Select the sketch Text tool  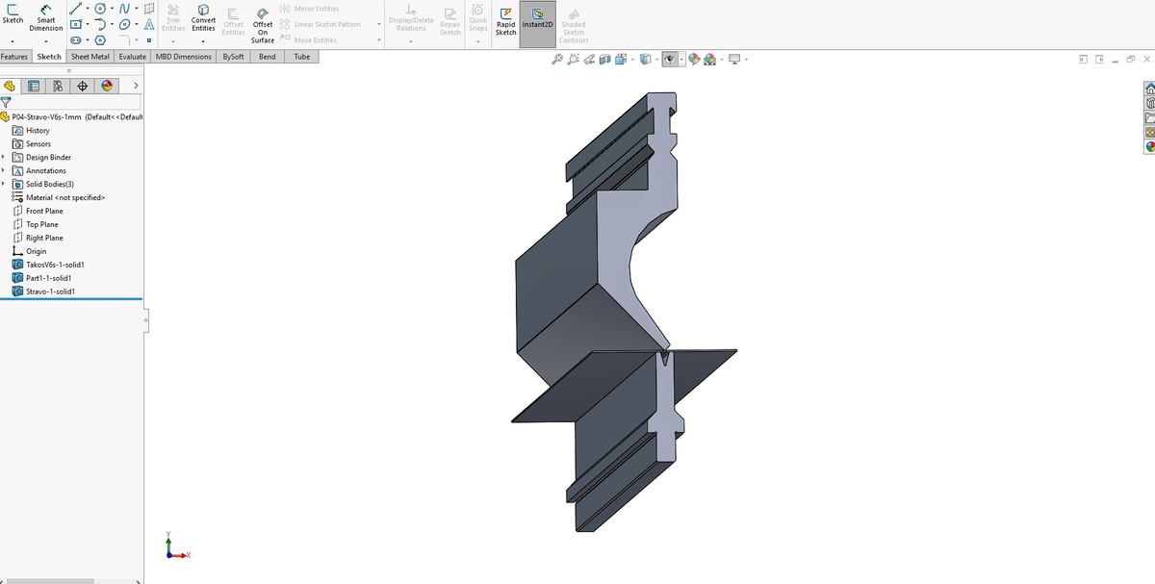point(149,24)
